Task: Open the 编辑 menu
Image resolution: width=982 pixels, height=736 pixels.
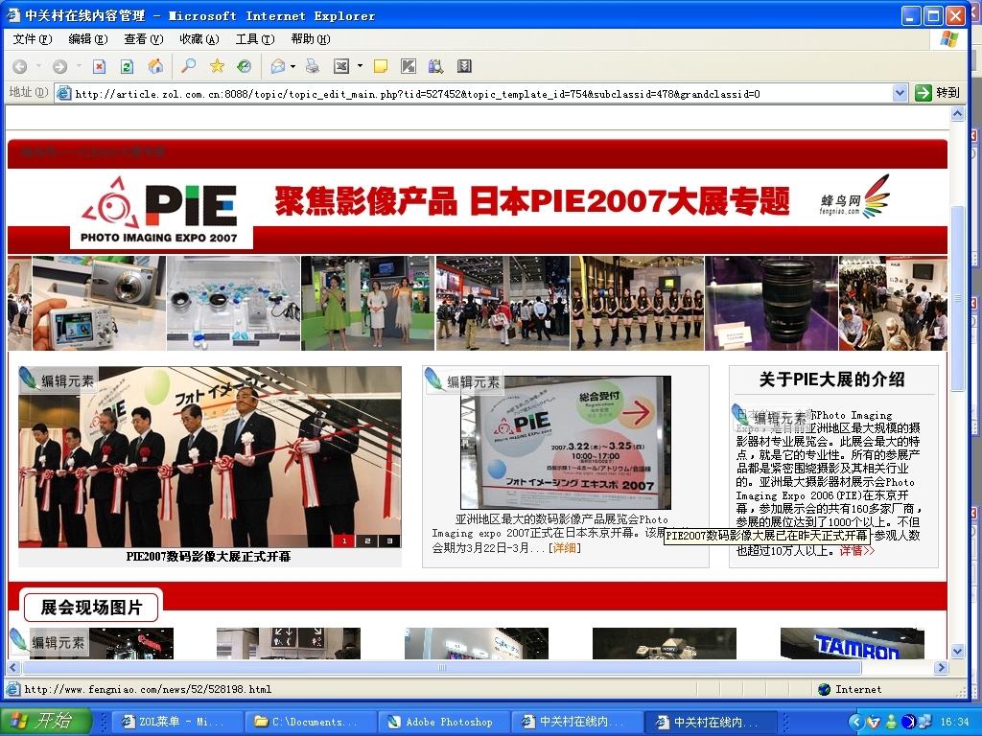Action: (87, 39)
